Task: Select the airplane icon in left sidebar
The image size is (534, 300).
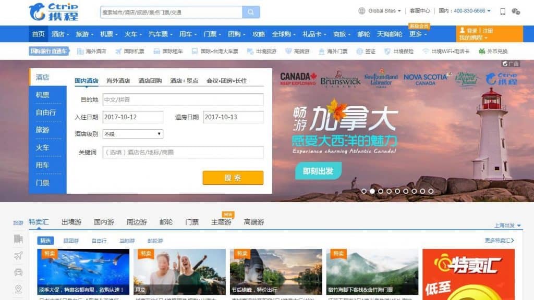Action: click(18, 256)
